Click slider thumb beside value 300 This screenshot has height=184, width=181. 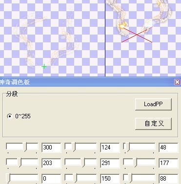(x=25, y=147)
